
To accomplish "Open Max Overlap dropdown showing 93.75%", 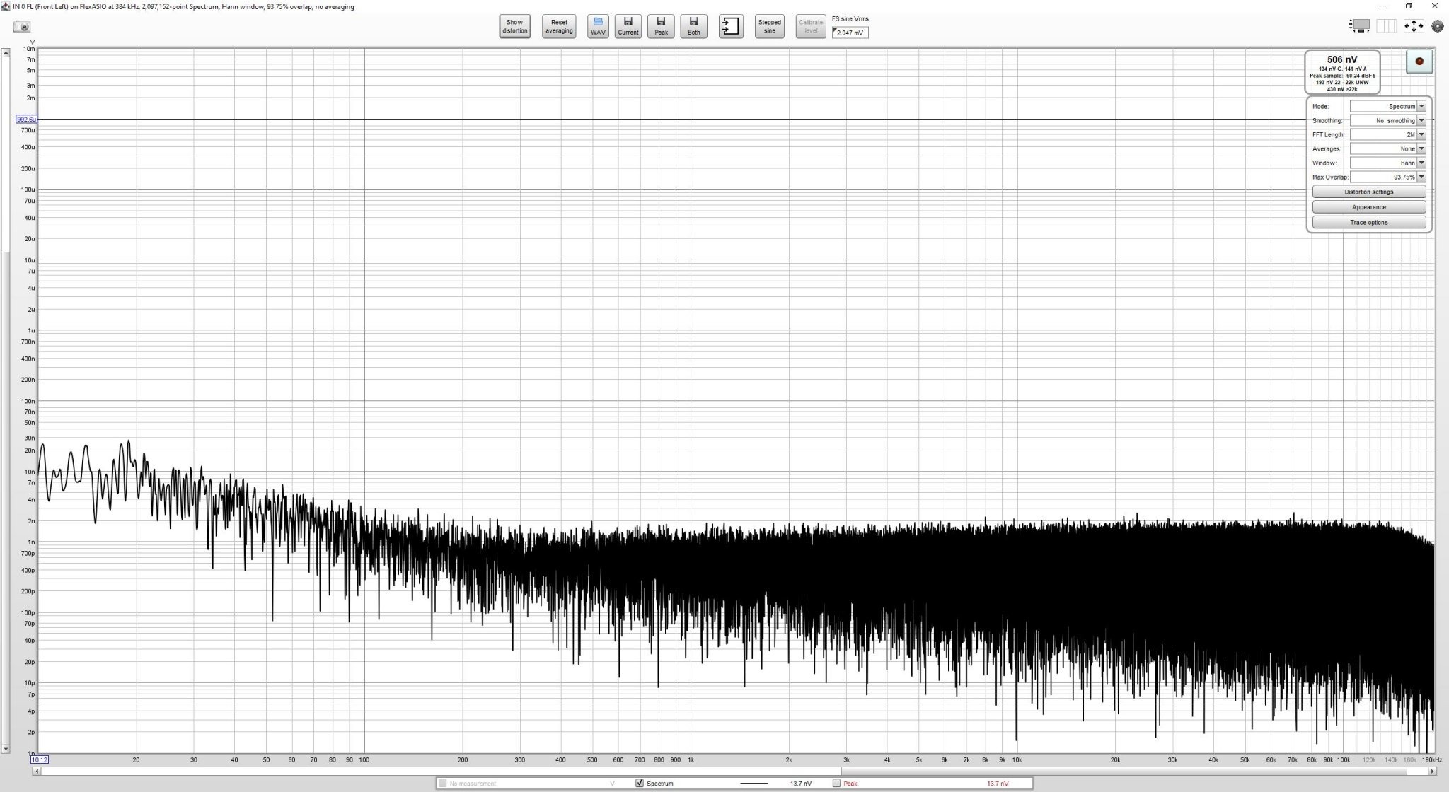I will [1387, 177].
